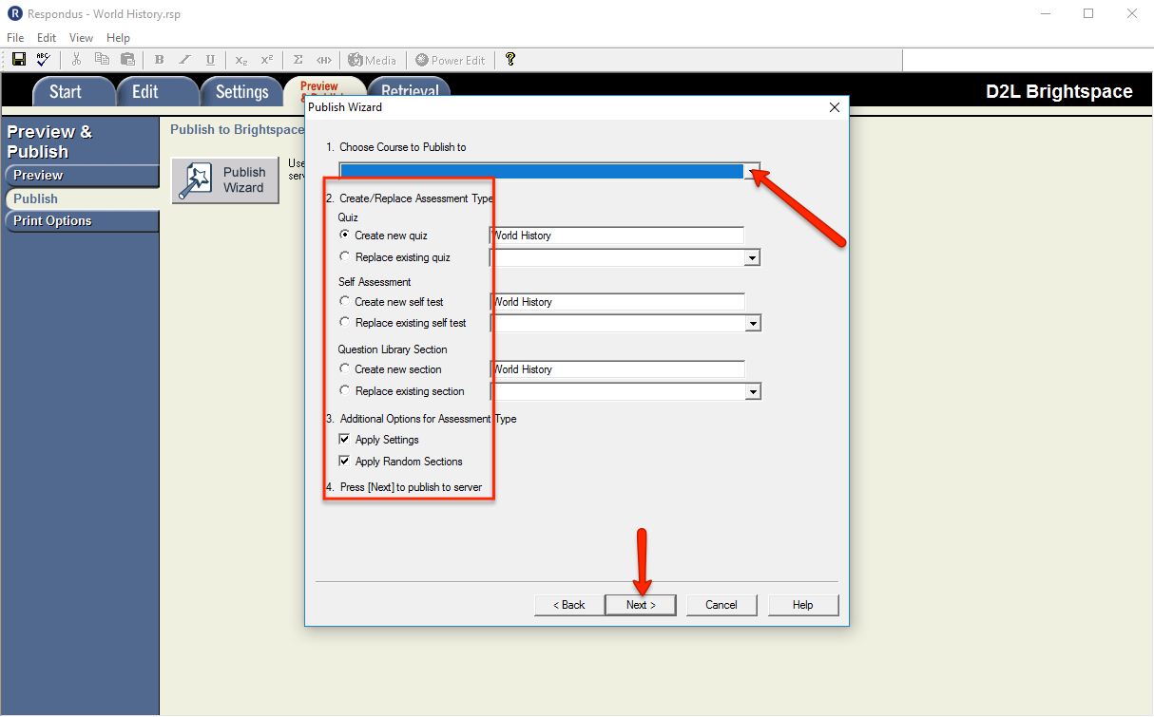Image resolution: width=1154 pixels, height=717 pixels.
Task: Toggle Italic formatting in toolbar
Action: click(184, 60)
